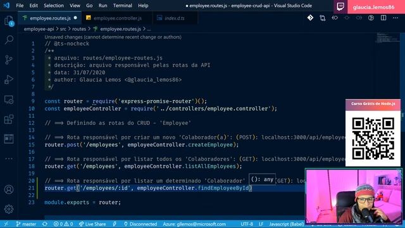405x228 pixels.
Task: Open the View menu
Action: (75, 6)
